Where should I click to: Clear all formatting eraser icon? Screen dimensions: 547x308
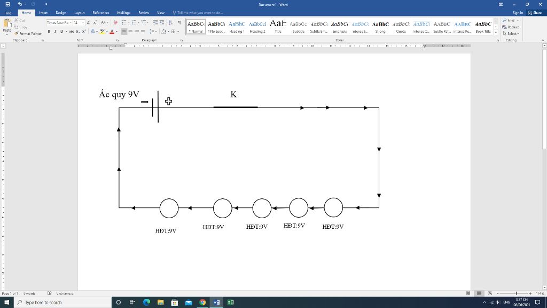coord(115,22)
